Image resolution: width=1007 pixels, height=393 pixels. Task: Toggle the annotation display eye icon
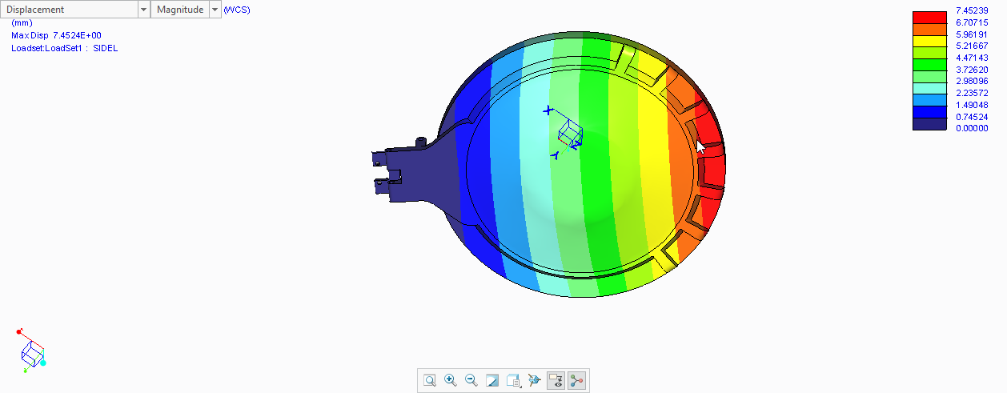(x=556, y=381)
